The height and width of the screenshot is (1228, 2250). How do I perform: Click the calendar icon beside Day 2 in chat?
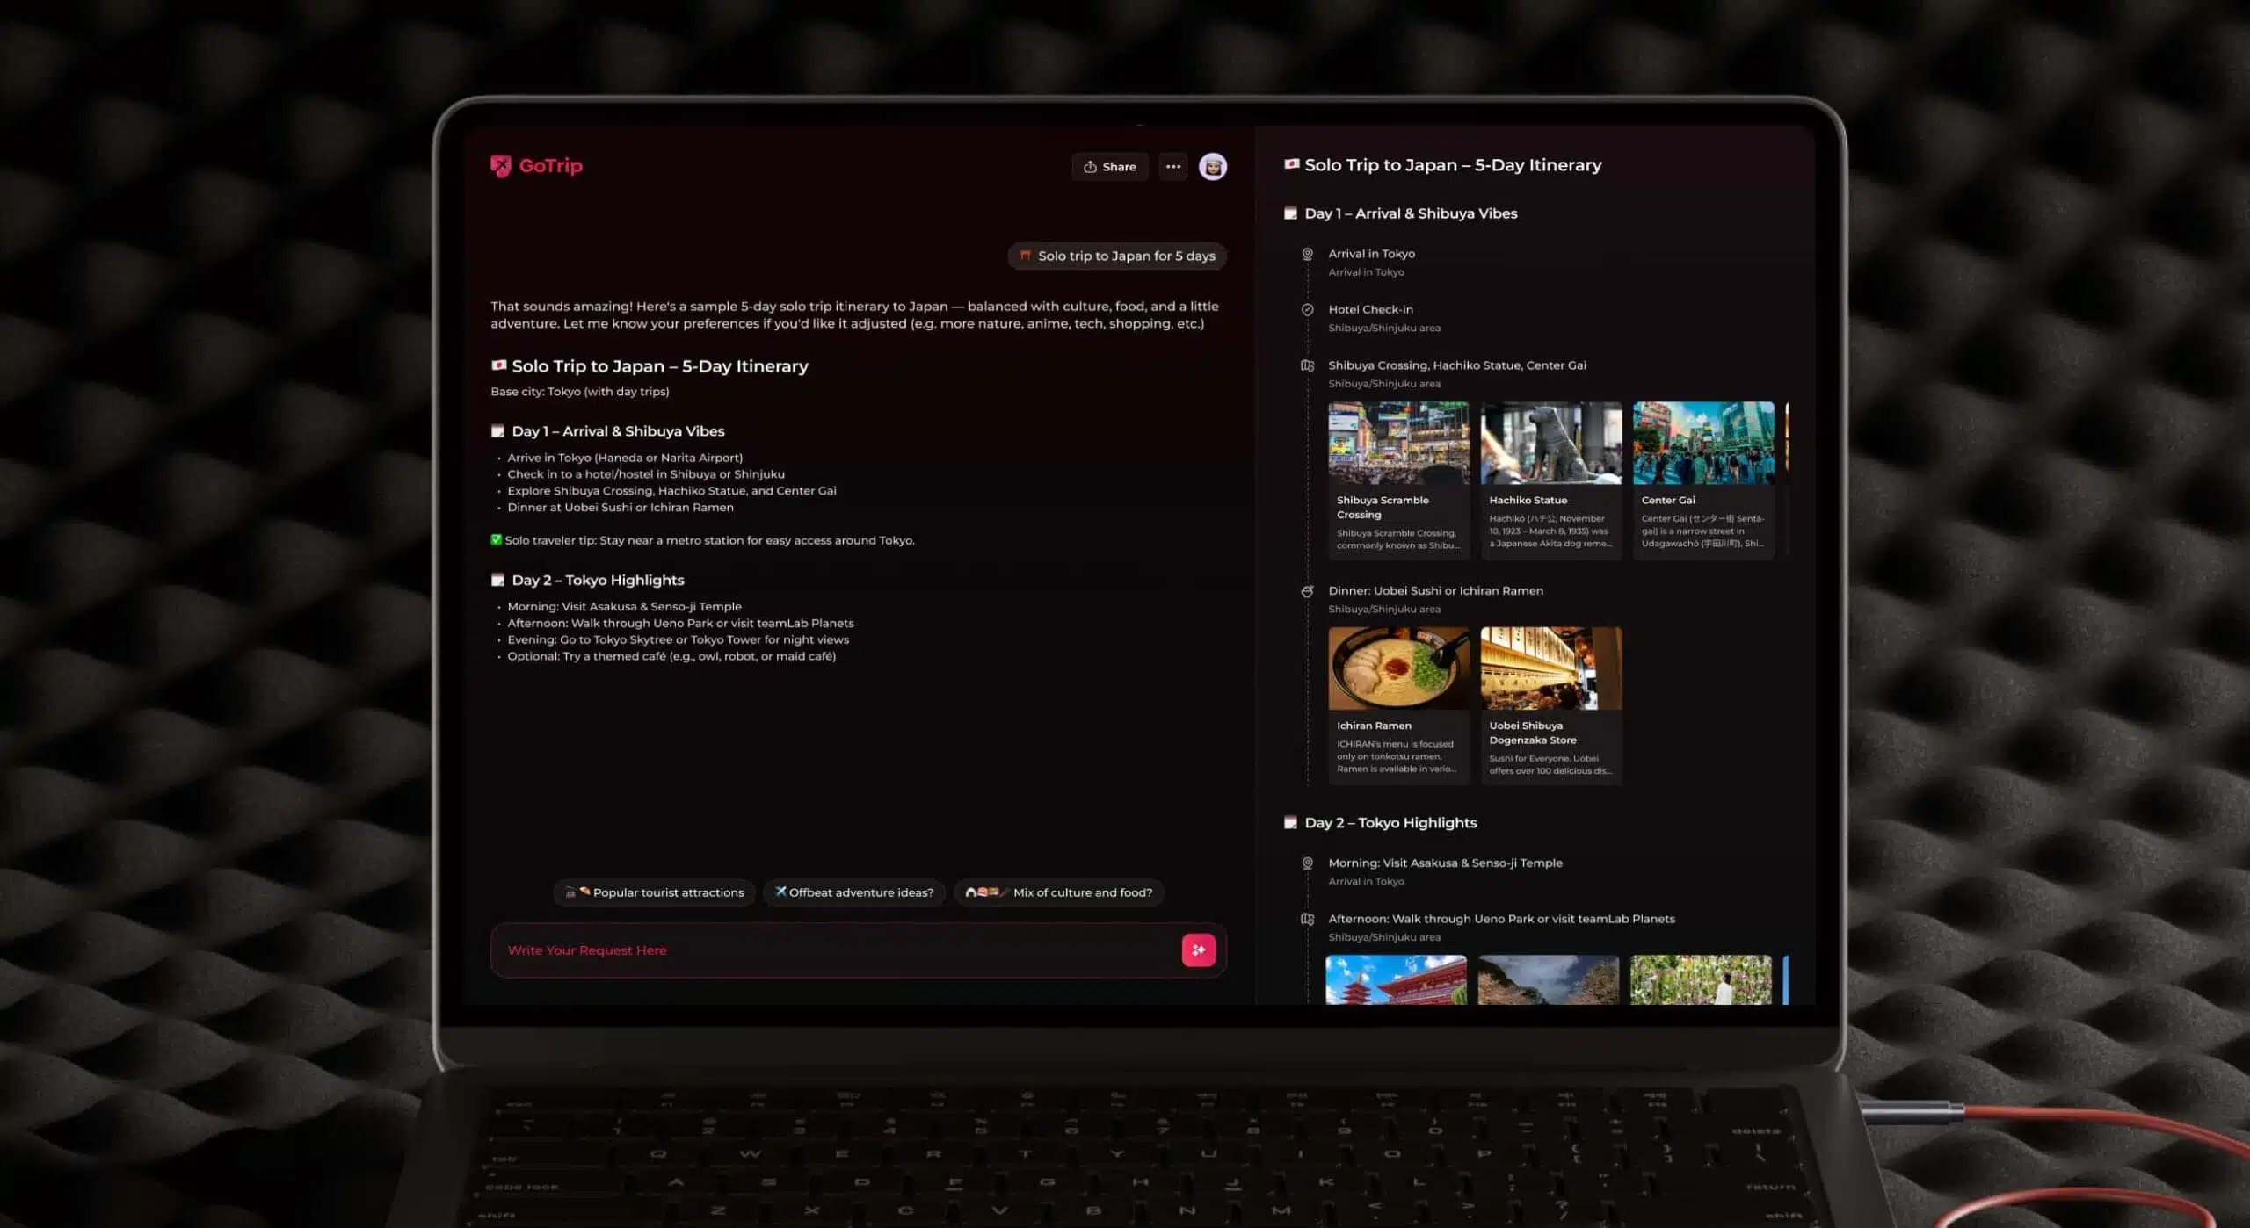pyautogui.click(x=497, y=581)
